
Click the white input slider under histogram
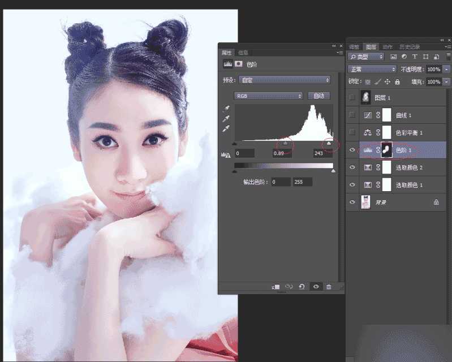[329, 143]
